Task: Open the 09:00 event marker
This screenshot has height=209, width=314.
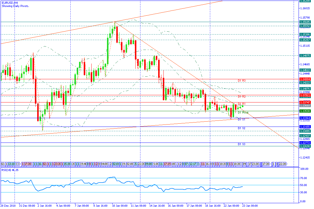Action: (149, 164)
